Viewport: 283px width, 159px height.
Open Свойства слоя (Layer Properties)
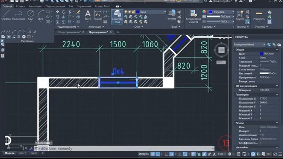click(117, 17)
